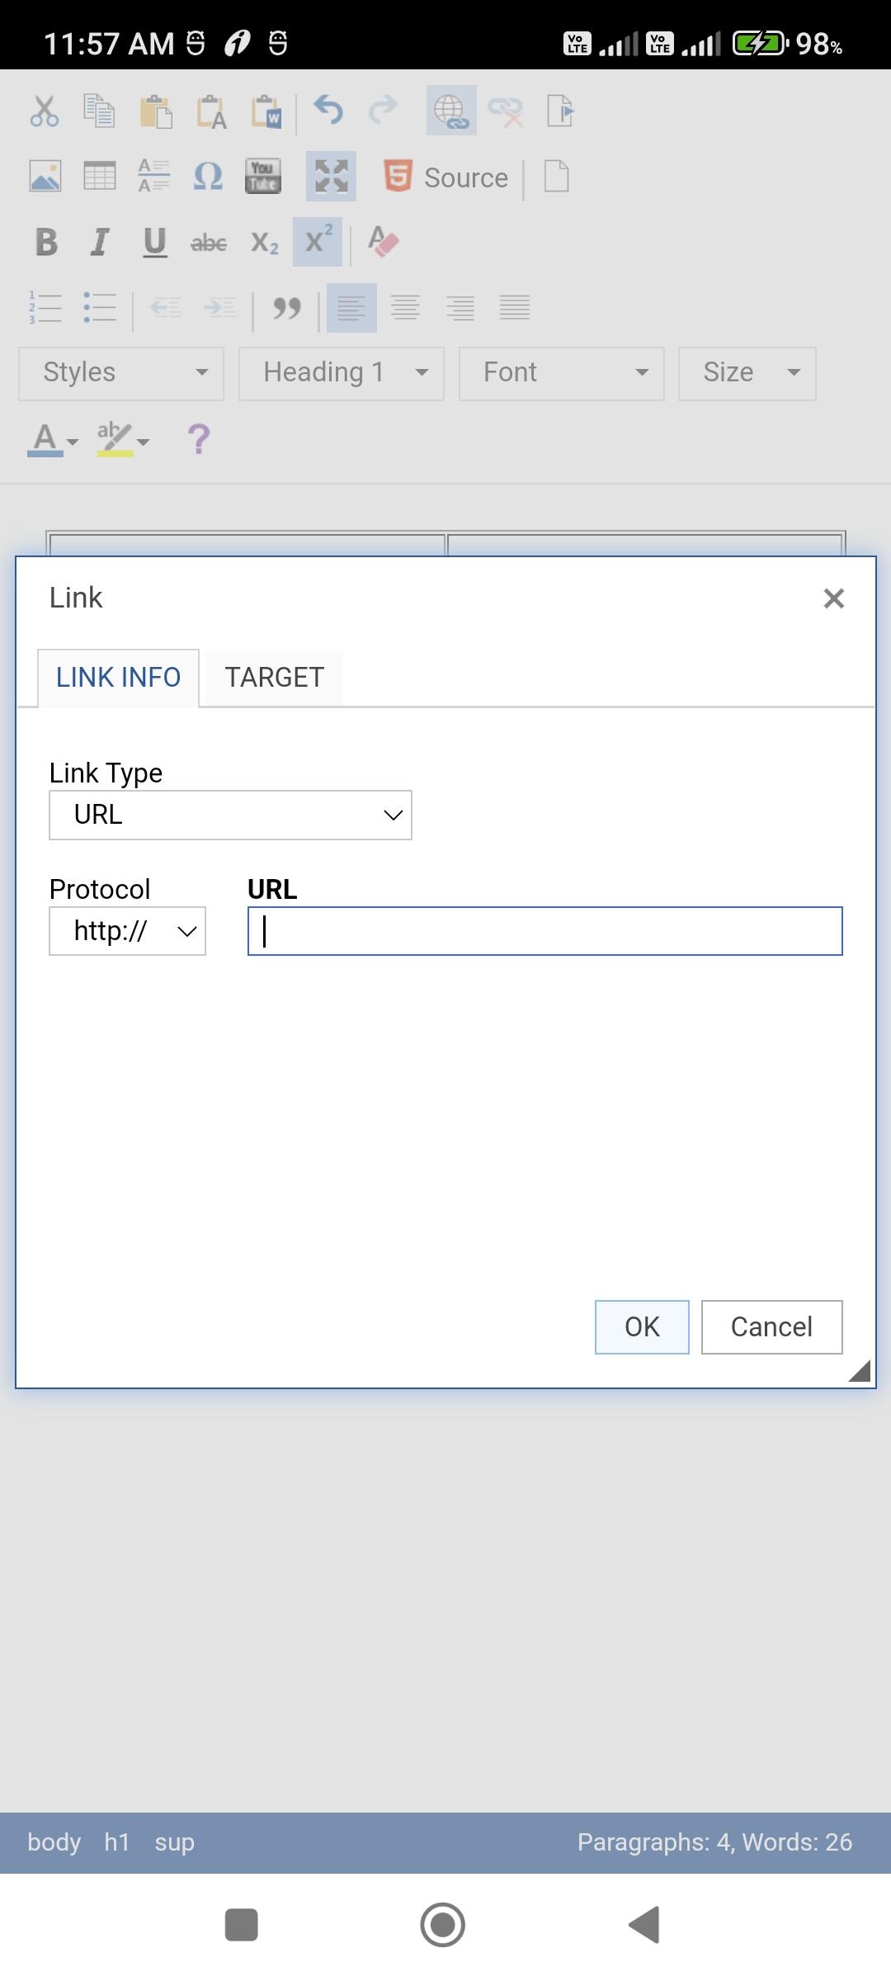The height and width of the screenshot is (1981, 891).
Task: Click the Insert Image icon
Action: 45,176
